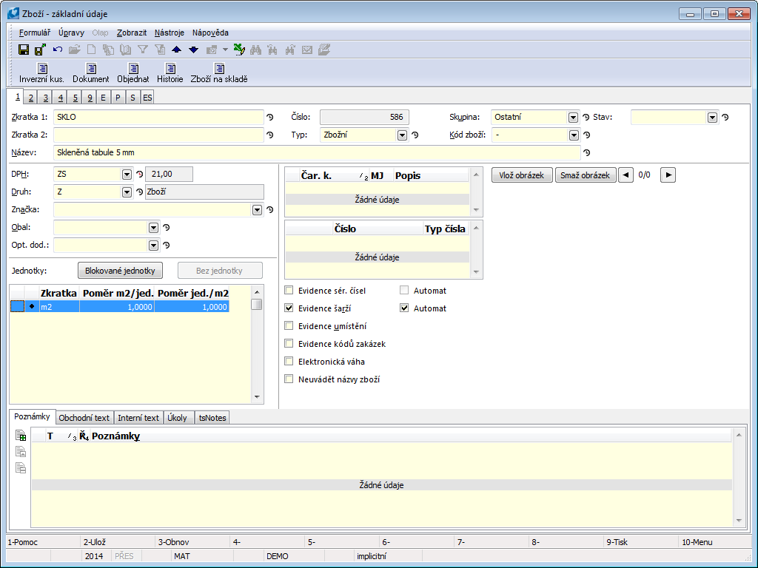Open the Historie function
The image size is (758, 568).
(170, 73)
